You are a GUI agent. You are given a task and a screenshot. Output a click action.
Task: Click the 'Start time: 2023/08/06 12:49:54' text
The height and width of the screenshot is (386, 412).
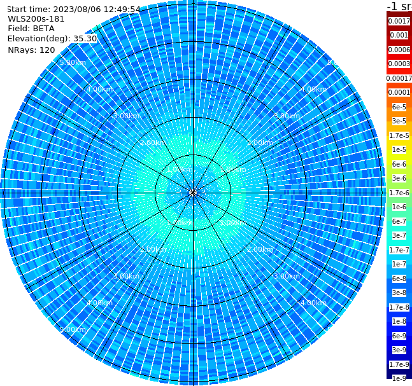click(x=73, y=10)
